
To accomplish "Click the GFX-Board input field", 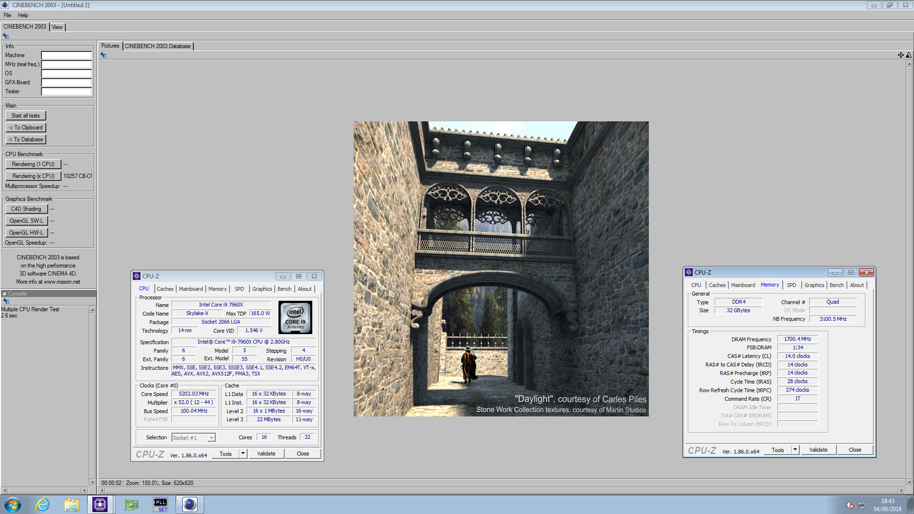I will click(x=66, y=82).
